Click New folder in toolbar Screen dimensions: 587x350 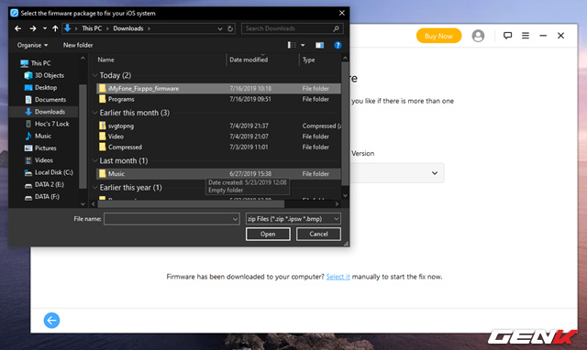pos(78,45)
